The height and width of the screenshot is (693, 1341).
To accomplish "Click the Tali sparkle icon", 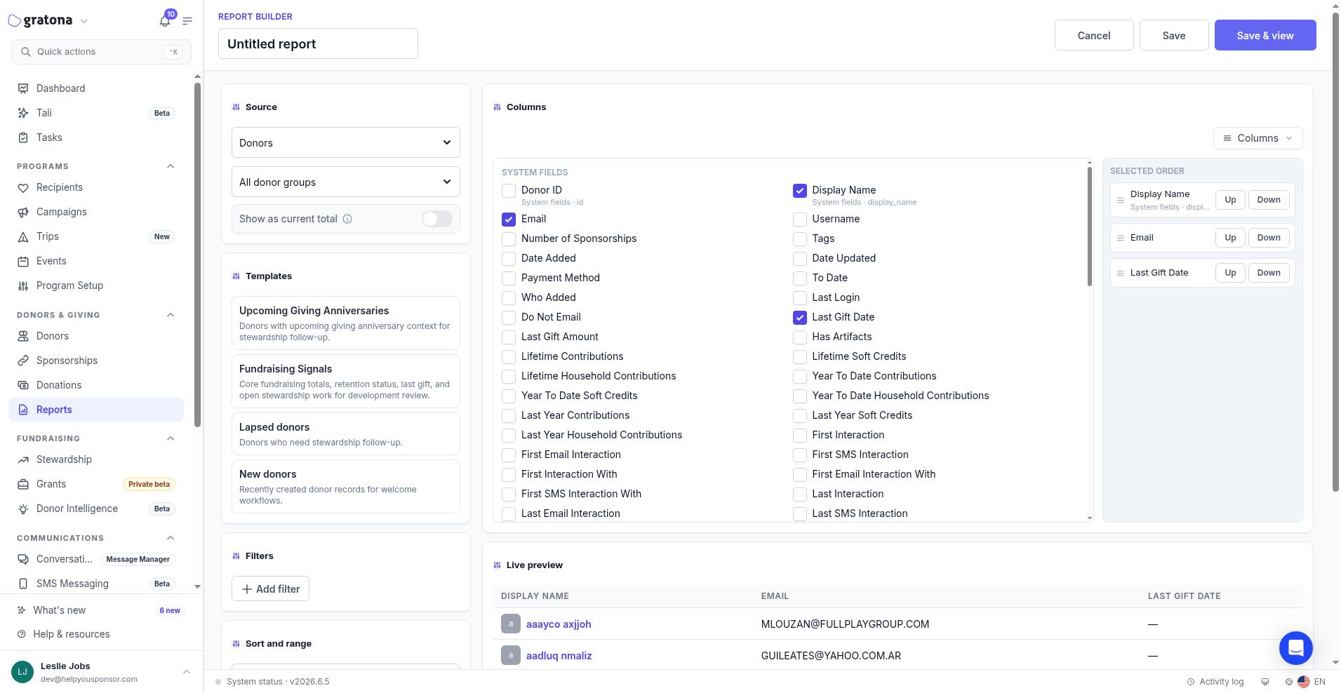I will pos(23,113).
